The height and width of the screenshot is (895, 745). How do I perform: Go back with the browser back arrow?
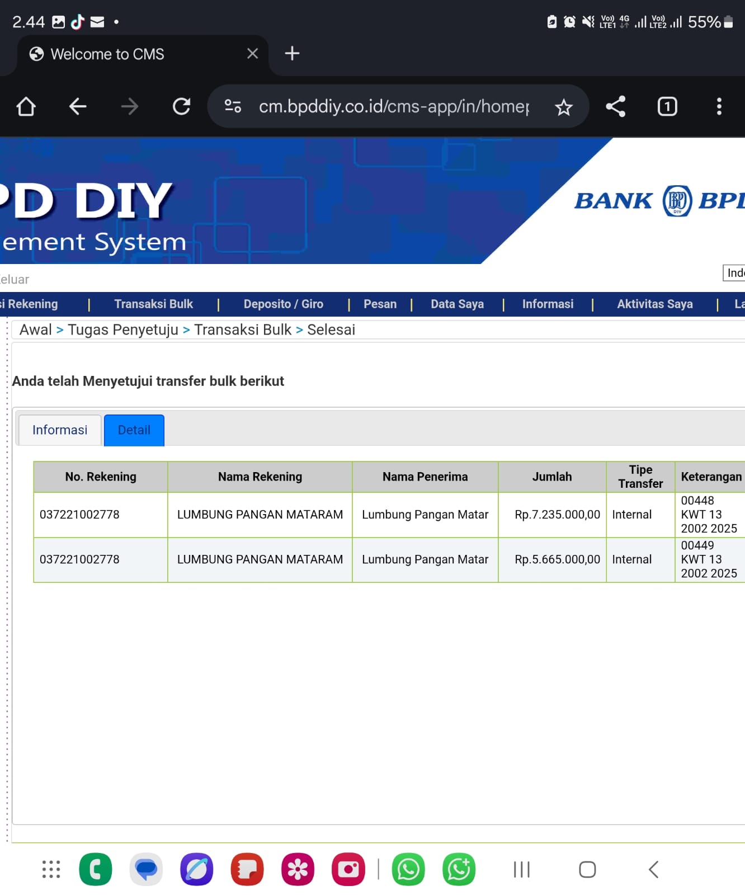[78, 106]
